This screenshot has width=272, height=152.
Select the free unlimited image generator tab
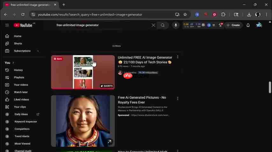(x=30, y=5)
